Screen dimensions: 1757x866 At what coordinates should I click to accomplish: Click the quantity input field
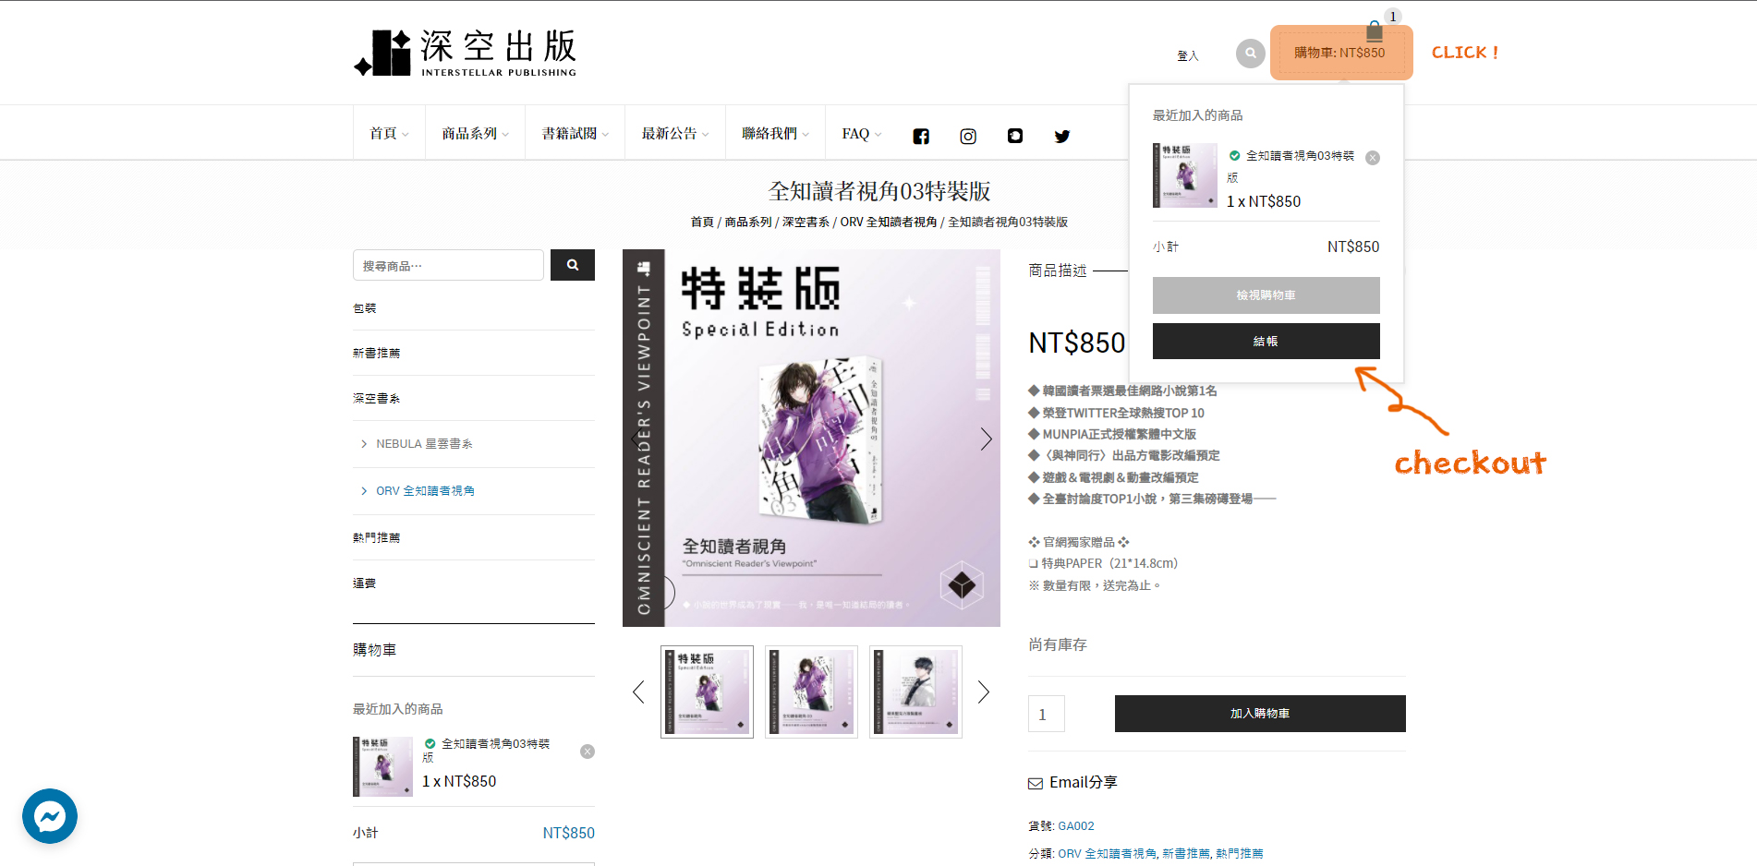coord(1047,714)
